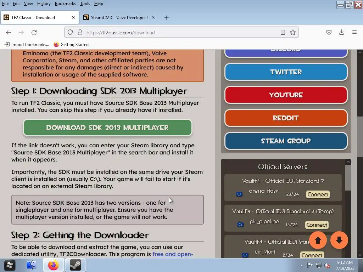Image resolution: width=363 pixels, height=272 pixels.
Task: Connect to the arena_flask server
Action: tap(318, 194)
